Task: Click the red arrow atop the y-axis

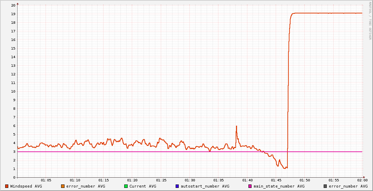Action: coord(17,3)
